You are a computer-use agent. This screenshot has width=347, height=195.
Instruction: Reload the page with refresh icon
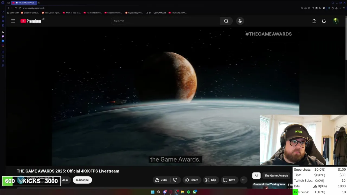pos(15,8)
